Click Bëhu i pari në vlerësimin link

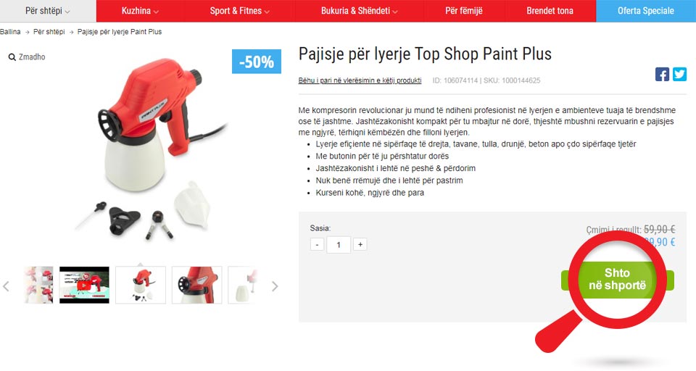point(360,80)
